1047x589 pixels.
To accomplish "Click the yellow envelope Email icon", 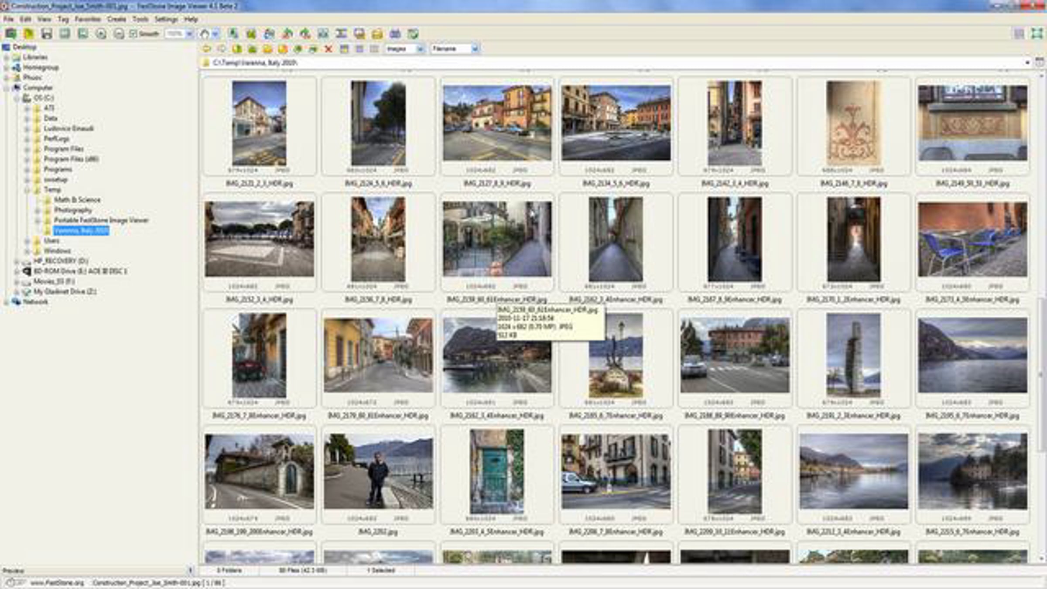I will [x=377, y=34].
